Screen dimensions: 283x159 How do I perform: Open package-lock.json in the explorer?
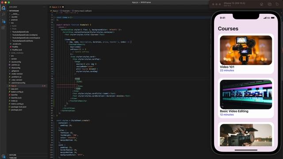[x=19, y=107]
